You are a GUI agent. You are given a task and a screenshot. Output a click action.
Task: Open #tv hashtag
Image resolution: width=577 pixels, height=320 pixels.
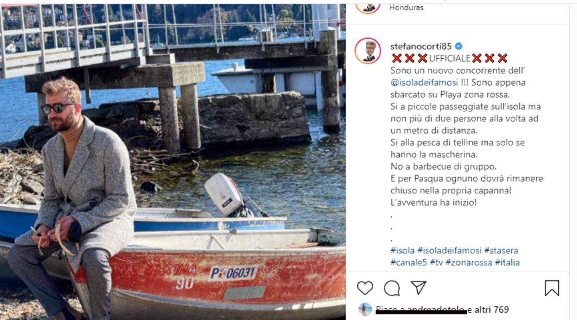point(436,262)
